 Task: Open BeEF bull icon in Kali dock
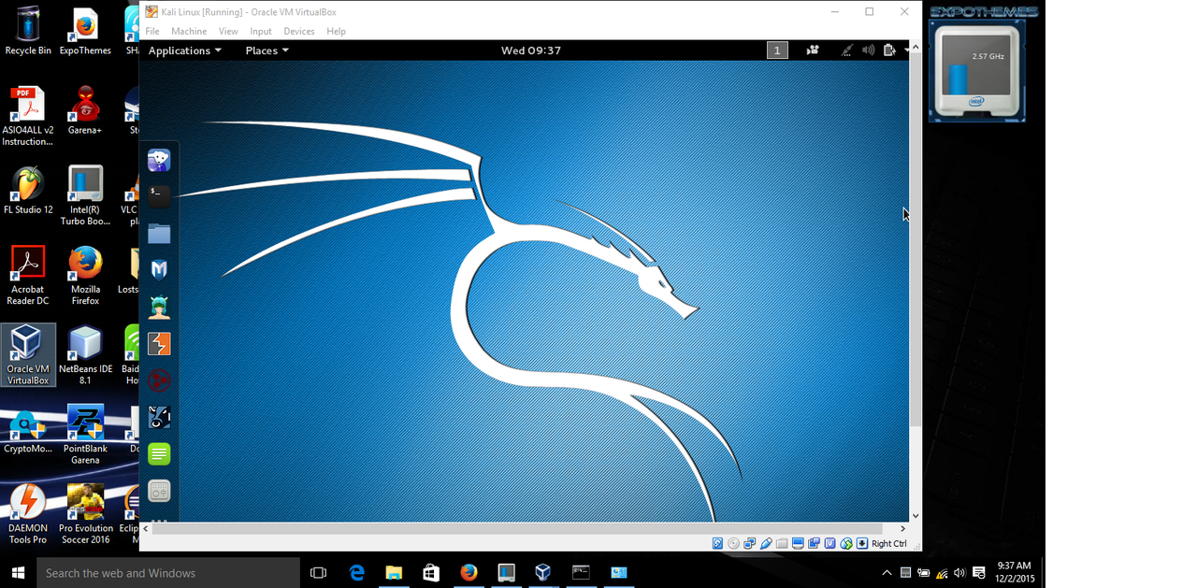click(159, 417)
